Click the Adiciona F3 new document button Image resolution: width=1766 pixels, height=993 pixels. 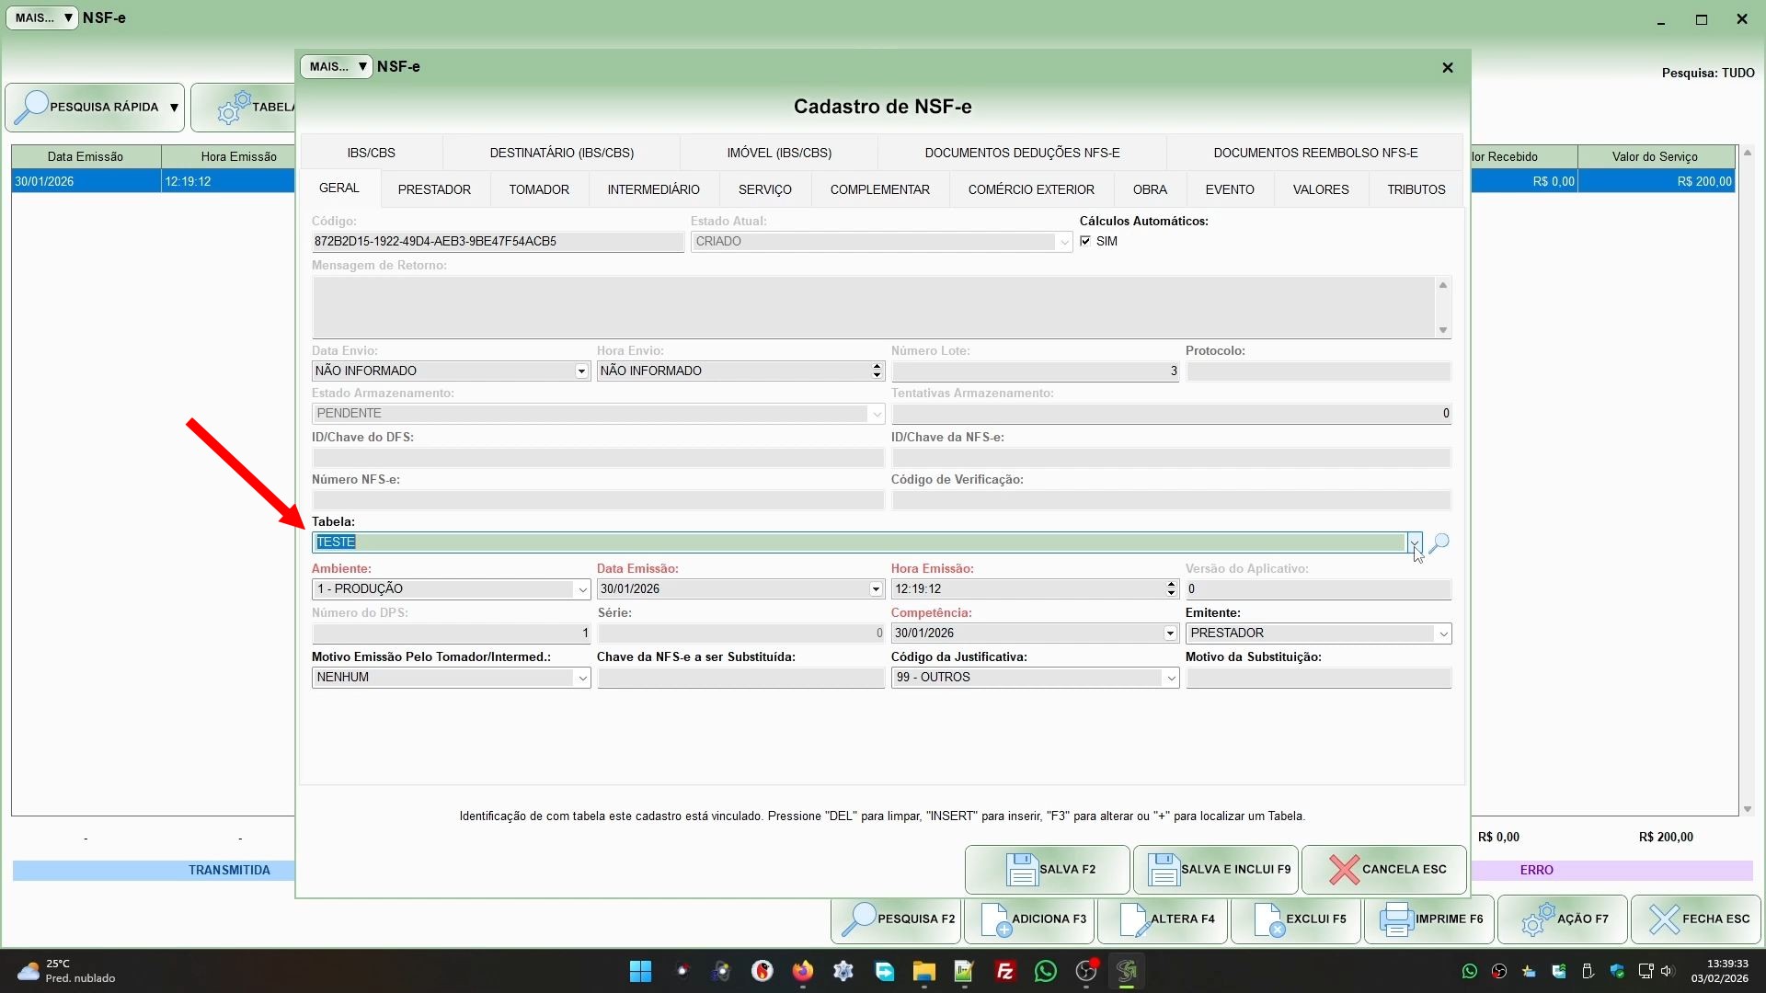tap(1029, 919)
